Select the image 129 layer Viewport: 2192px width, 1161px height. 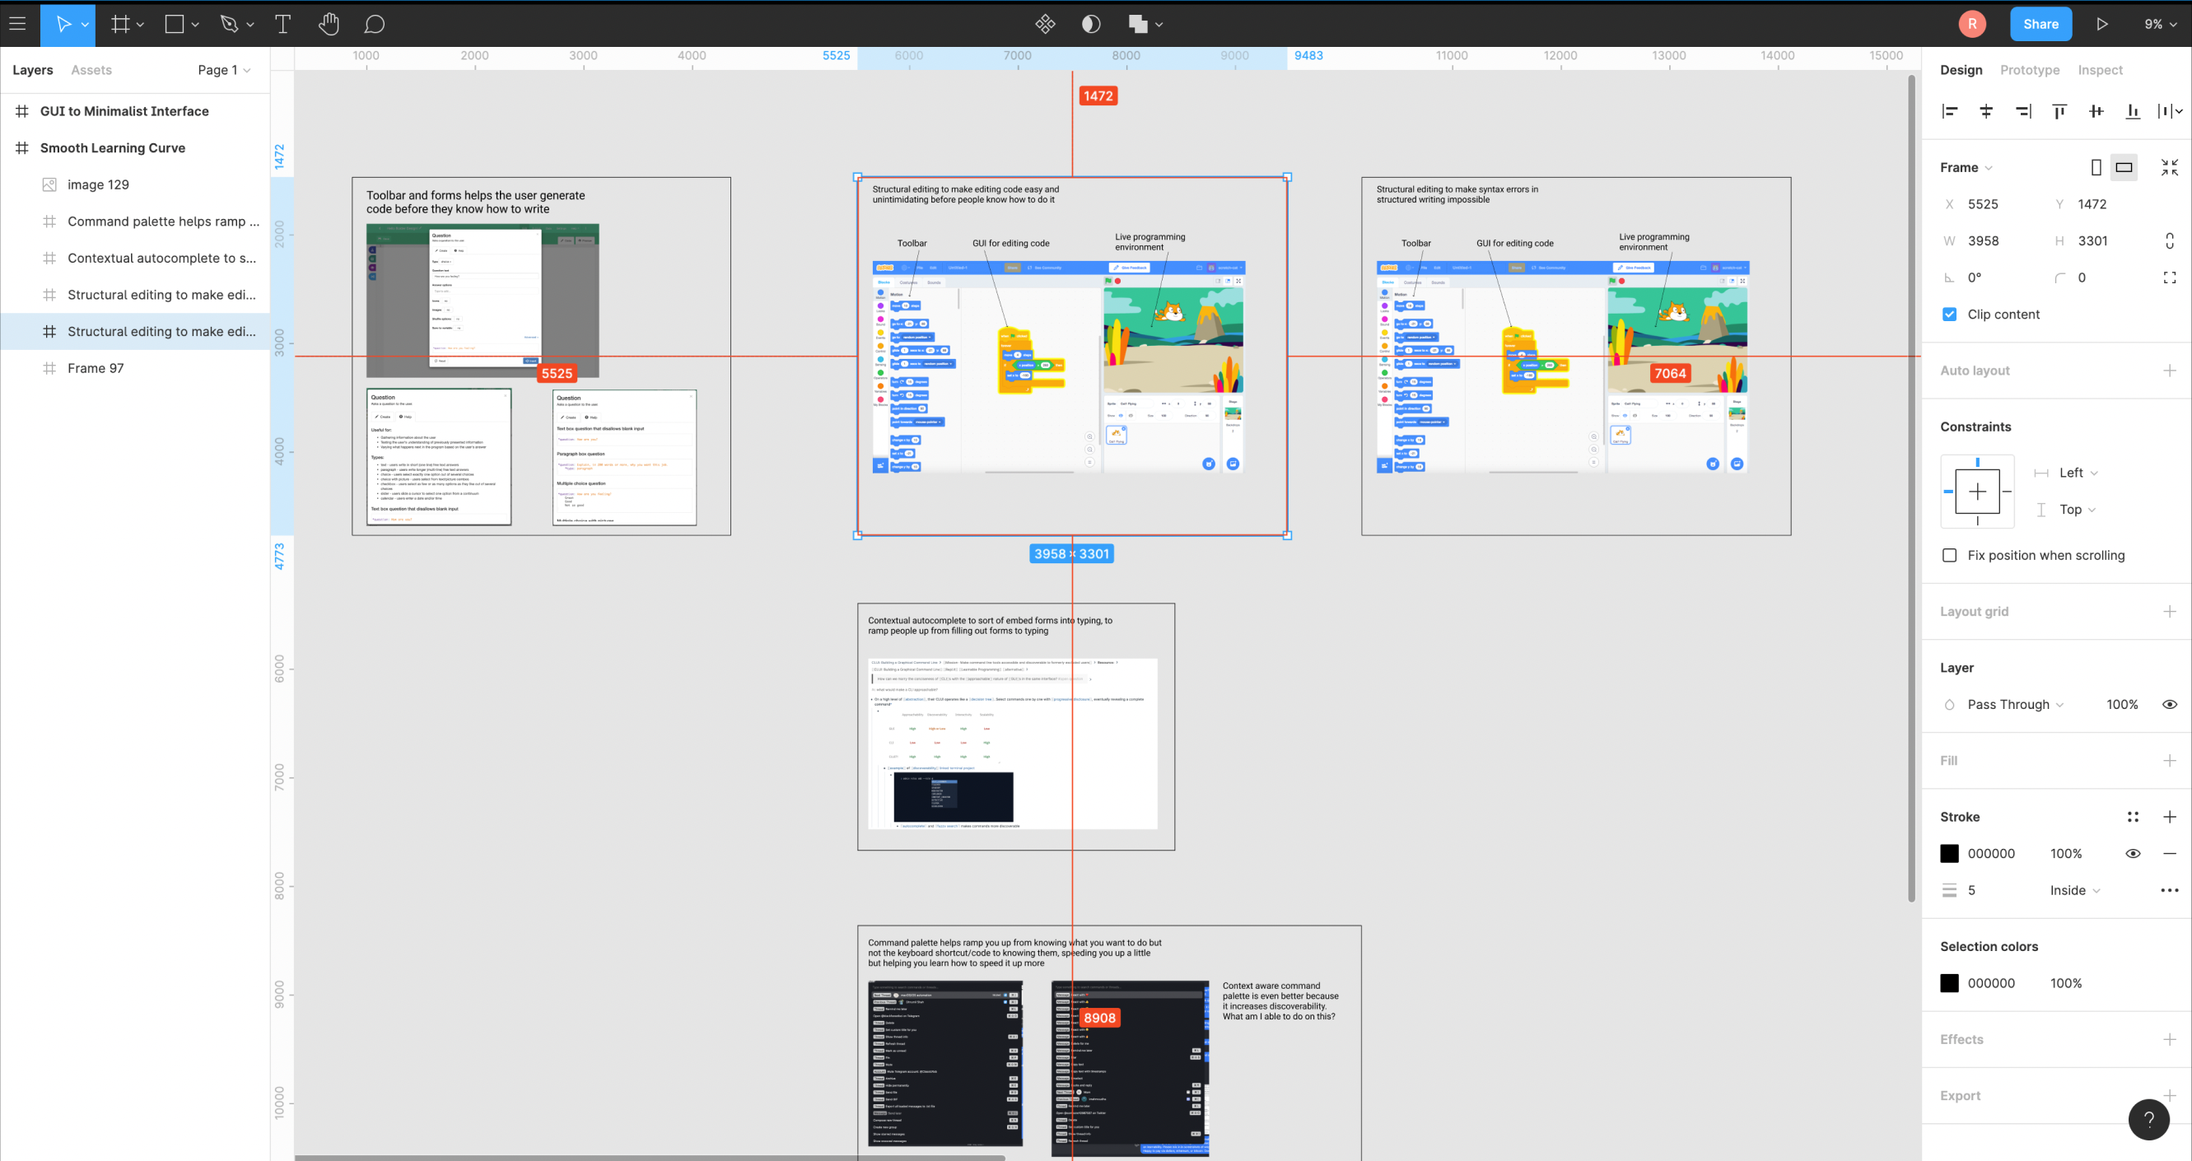(x=98, y=184)
